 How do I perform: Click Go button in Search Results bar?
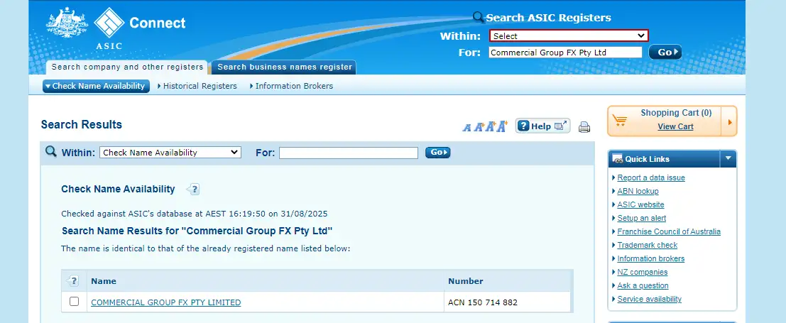click(437, 153)
